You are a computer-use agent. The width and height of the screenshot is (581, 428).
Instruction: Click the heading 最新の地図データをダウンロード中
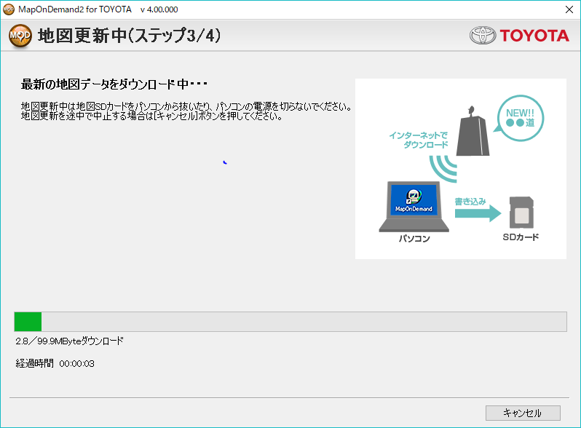114,84
